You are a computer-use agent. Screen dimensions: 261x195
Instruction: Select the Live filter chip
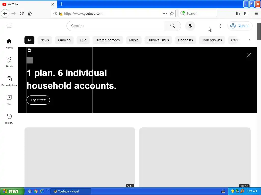(83, 40)
